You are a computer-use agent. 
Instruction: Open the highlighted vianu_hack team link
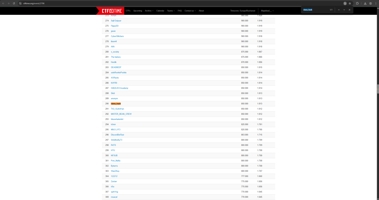pyautogui.click(x=116, y=104)
